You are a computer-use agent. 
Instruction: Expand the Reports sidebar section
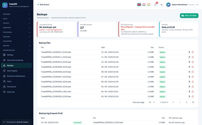[x=16, y=46]
